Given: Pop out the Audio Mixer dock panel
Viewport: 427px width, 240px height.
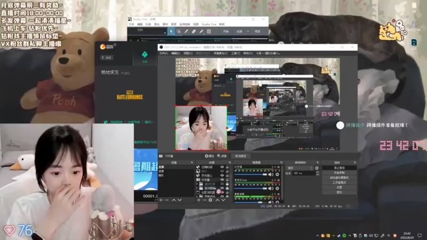Looking at the screenshot, I should [281, 163].
